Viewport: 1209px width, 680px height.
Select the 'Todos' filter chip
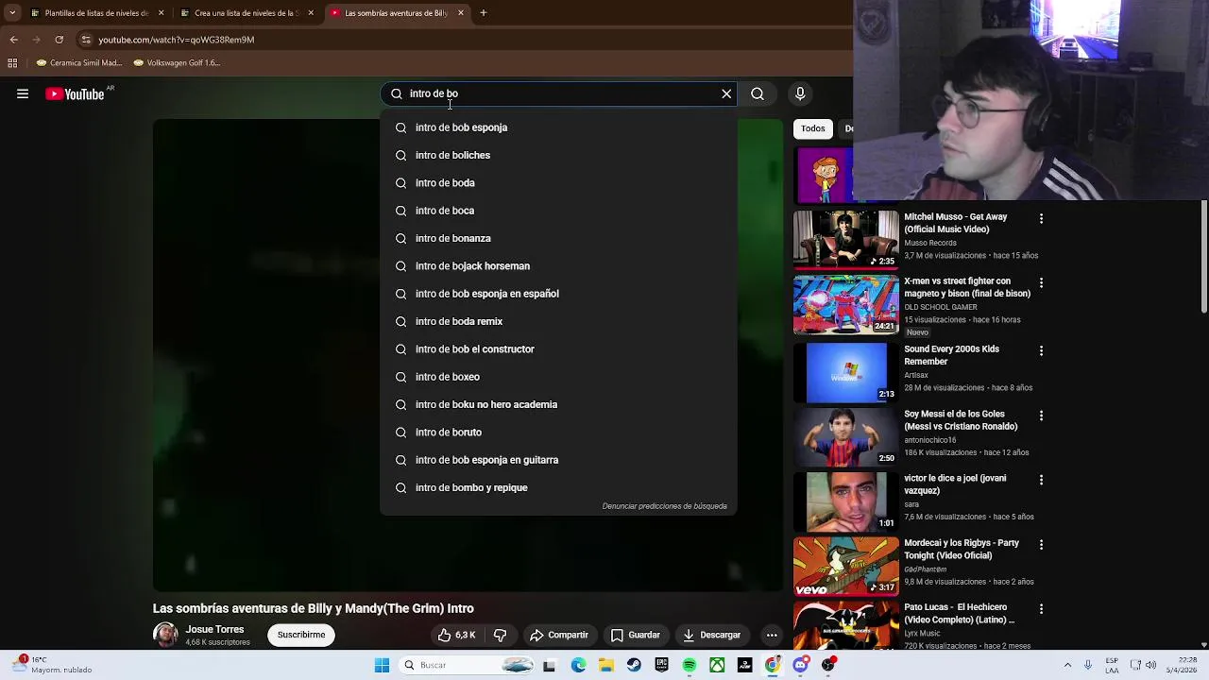click(x=812, y=128)
